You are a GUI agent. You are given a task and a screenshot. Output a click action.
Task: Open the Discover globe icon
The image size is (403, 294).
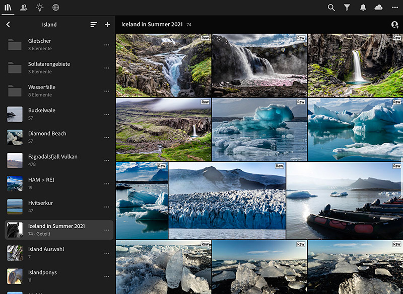55,8
